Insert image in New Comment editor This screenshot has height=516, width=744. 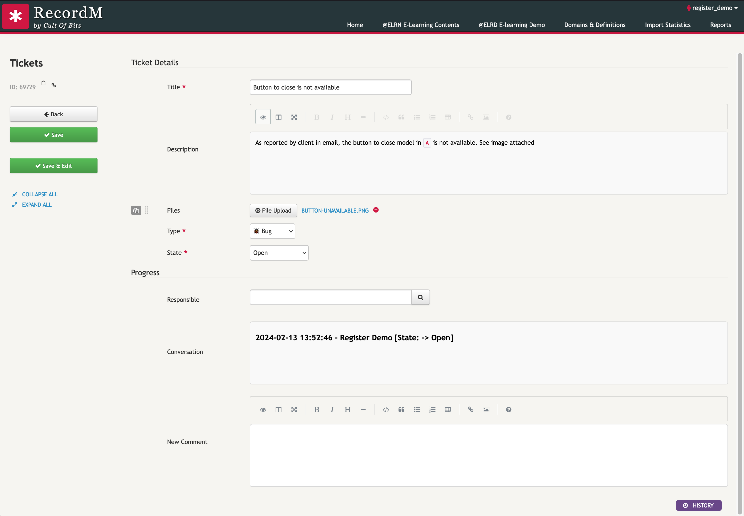point(486,410)
